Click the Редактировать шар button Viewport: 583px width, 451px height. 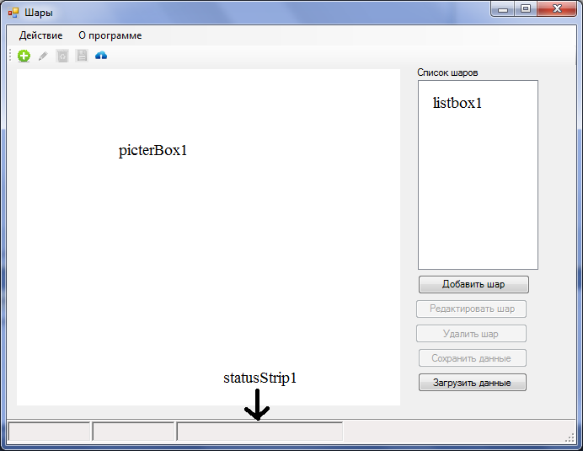(x=472, y=309)
